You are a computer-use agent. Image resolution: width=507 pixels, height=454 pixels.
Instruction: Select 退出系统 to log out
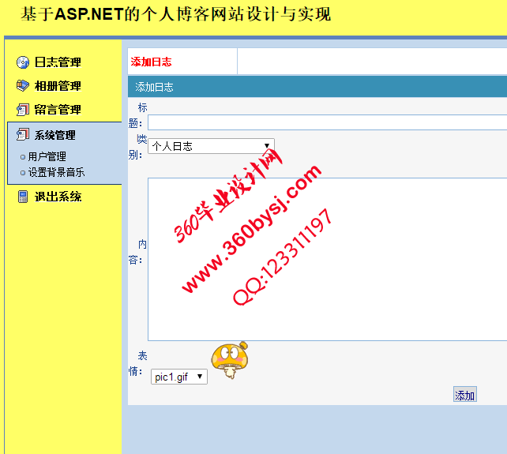pyautogui.click(x=58, y=197)
